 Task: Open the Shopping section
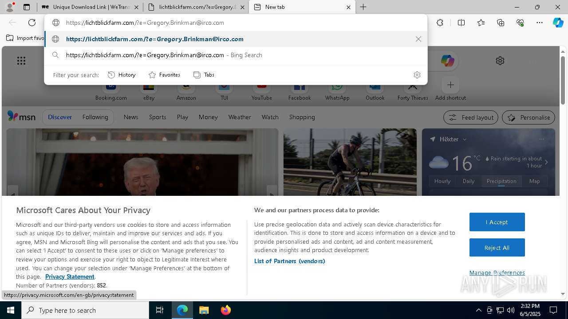click(302, 117)
